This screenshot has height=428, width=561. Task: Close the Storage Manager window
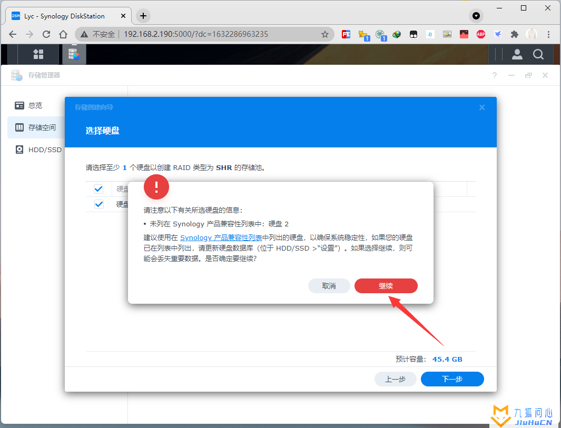click(545, 75)
